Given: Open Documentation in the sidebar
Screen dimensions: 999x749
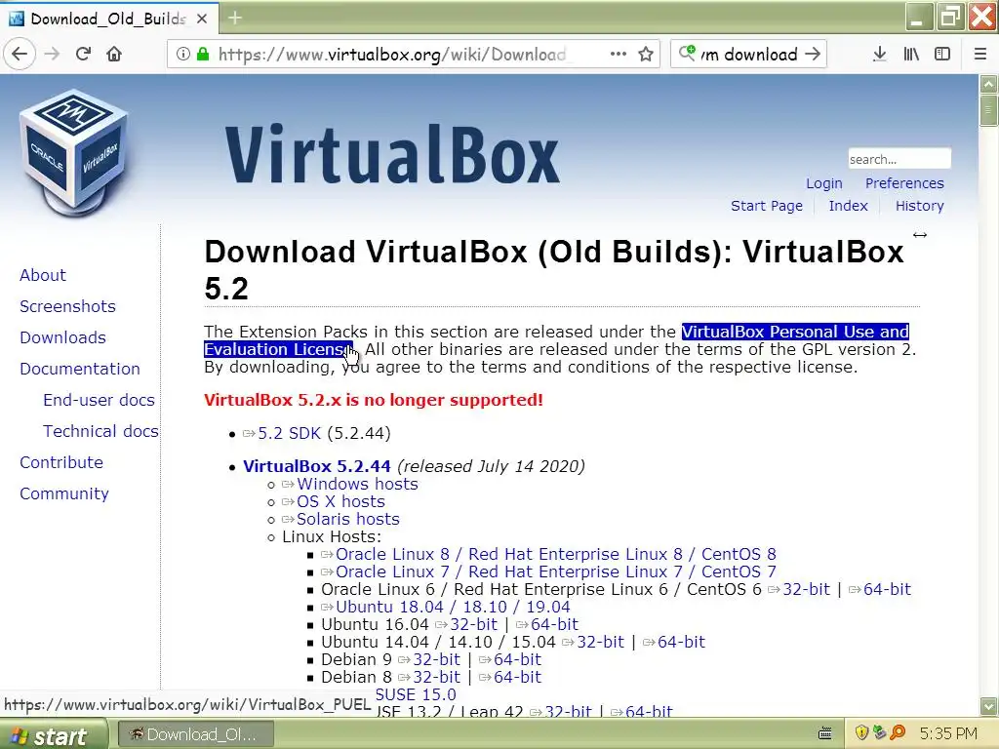Looking at the screenshot, I should (80, 369).
